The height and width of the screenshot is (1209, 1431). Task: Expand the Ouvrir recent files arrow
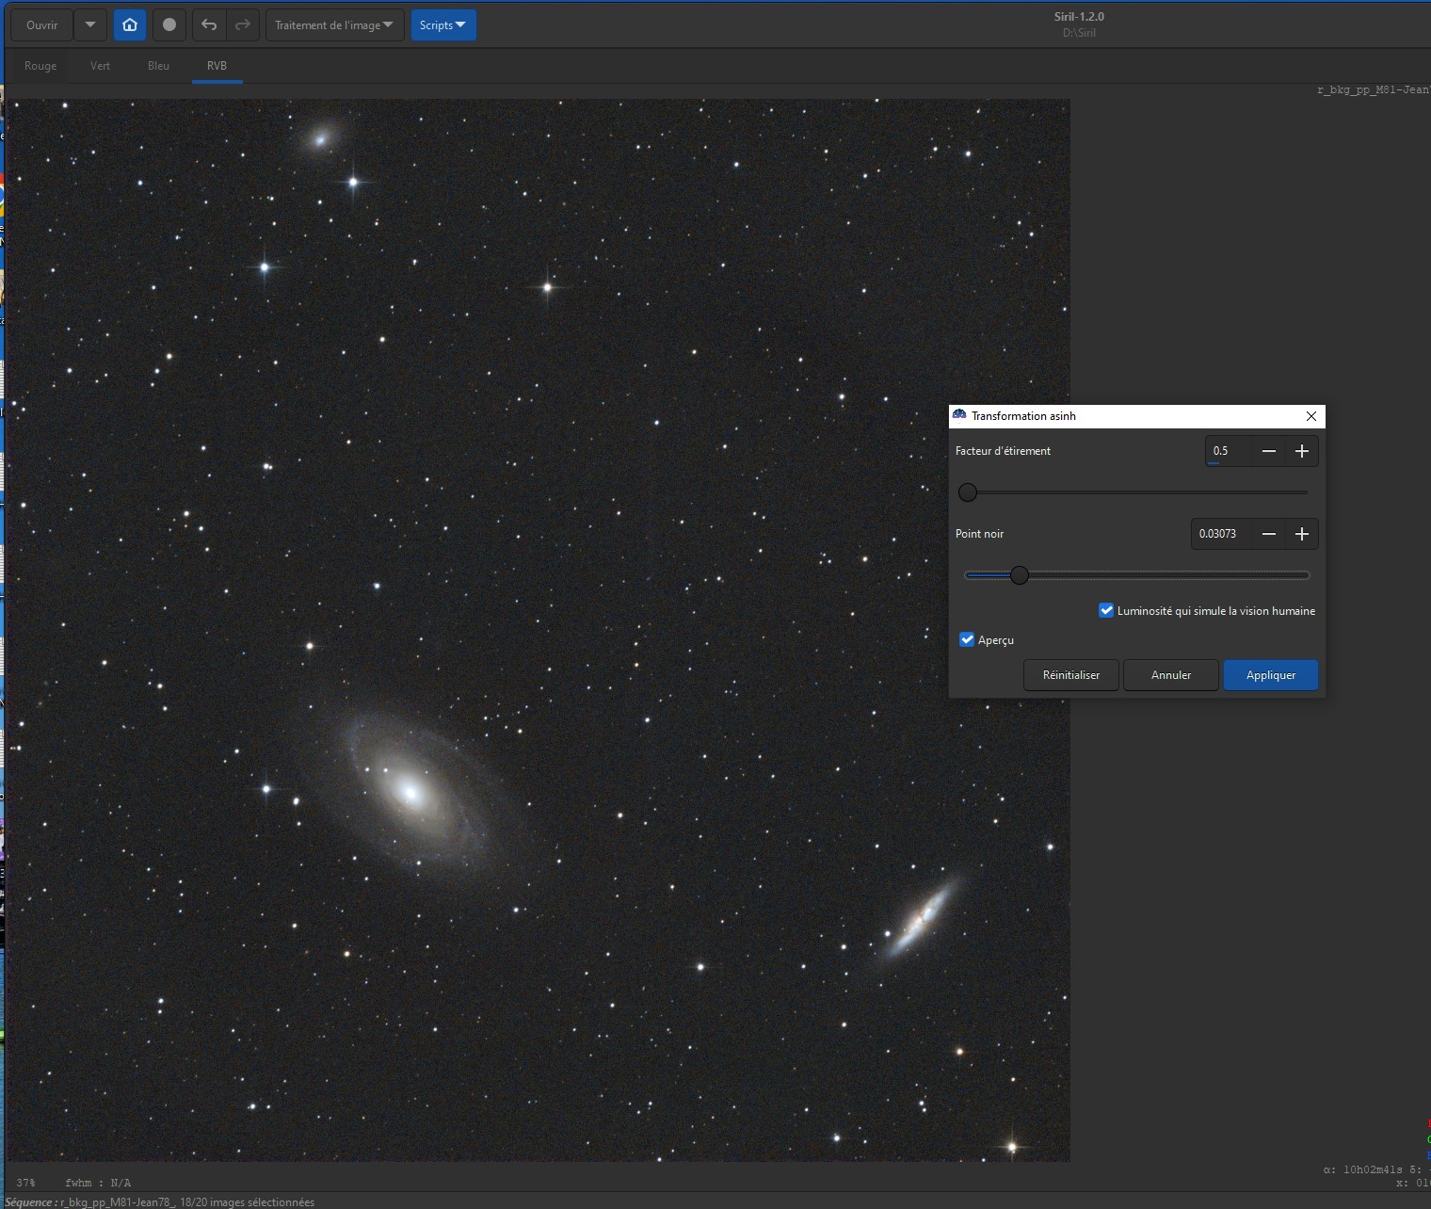click(x=90, y=25)
